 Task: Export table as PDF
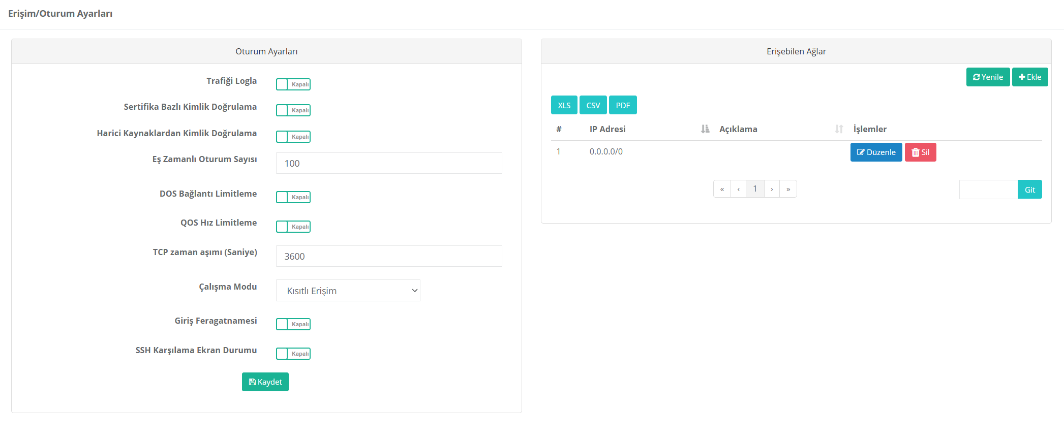623,105
